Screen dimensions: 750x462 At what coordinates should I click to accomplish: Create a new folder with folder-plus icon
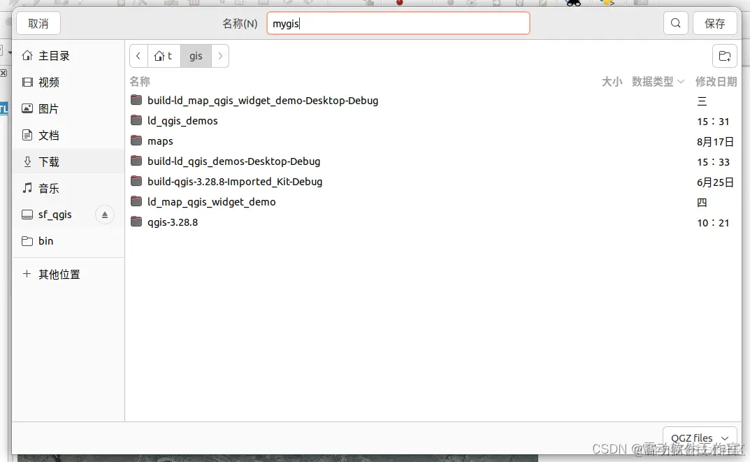(724, 56)
